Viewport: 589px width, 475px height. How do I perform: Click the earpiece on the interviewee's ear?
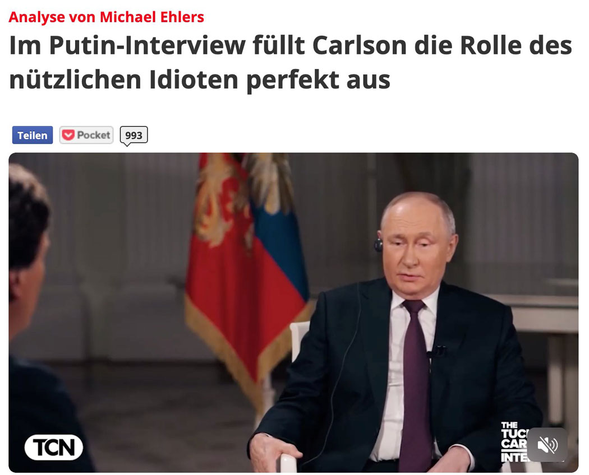coord(378,245)
